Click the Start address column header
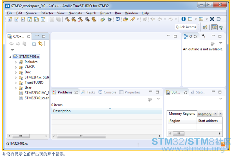 209,121
